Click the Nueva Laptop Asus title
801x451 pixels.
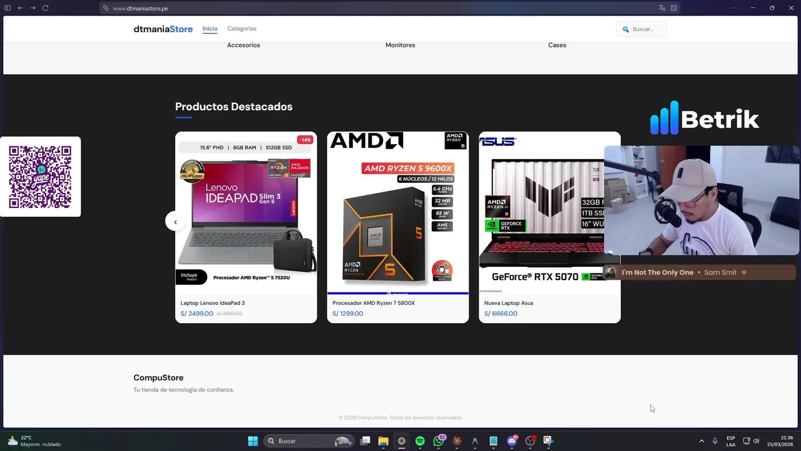(x=509, y=303)
